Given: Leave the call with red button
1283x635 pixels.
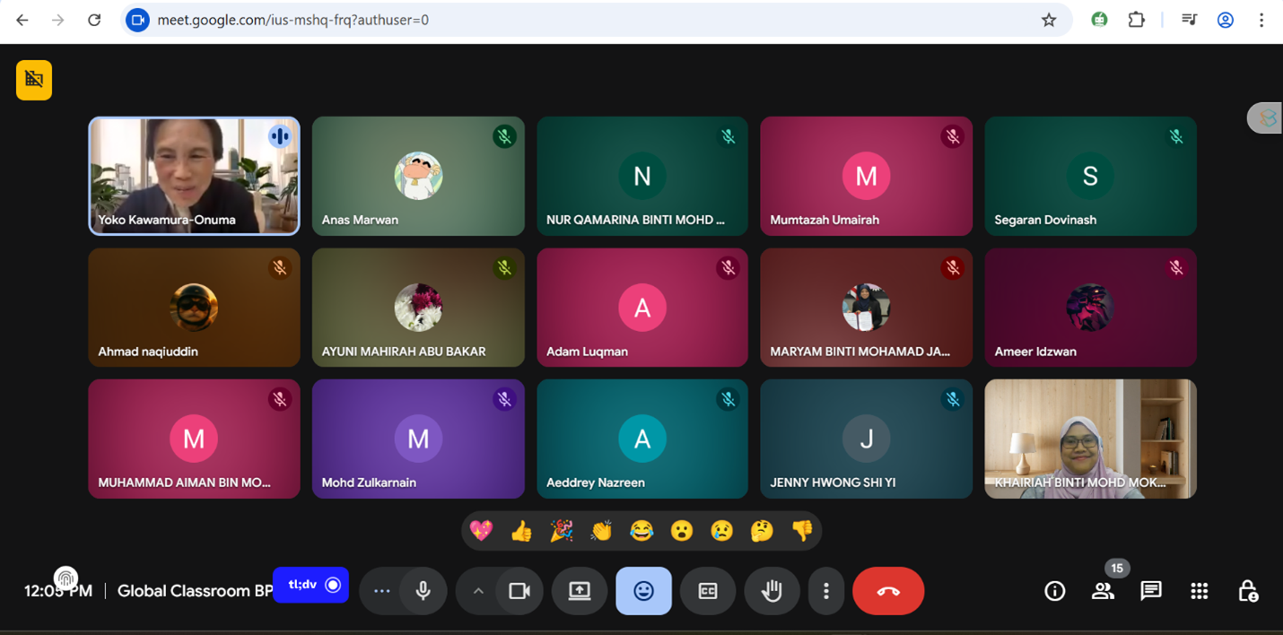Looking at the screenshot, I should [887, 591].
